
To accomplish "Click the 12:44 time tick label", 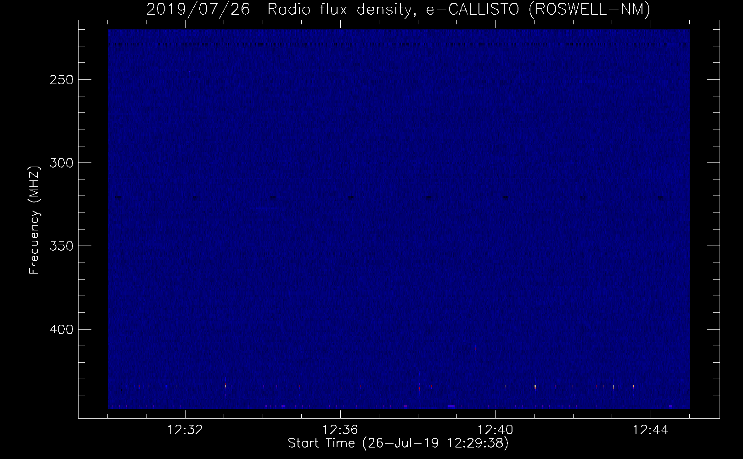I will click(650, 430).
